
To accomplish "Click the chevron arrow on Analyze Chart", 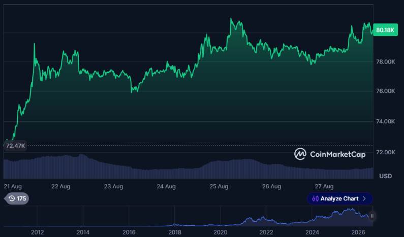I will coord(364,198).
